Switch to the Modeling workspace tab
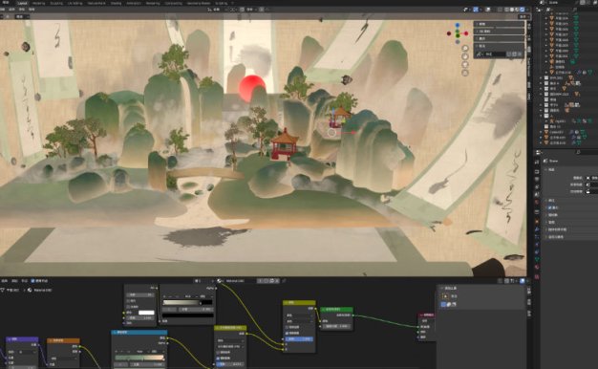598x369 pixels. point(39,3)
